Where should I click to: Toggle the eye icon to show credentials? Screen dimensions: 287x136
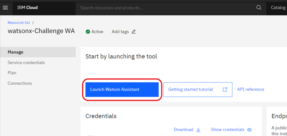(249, 130)
